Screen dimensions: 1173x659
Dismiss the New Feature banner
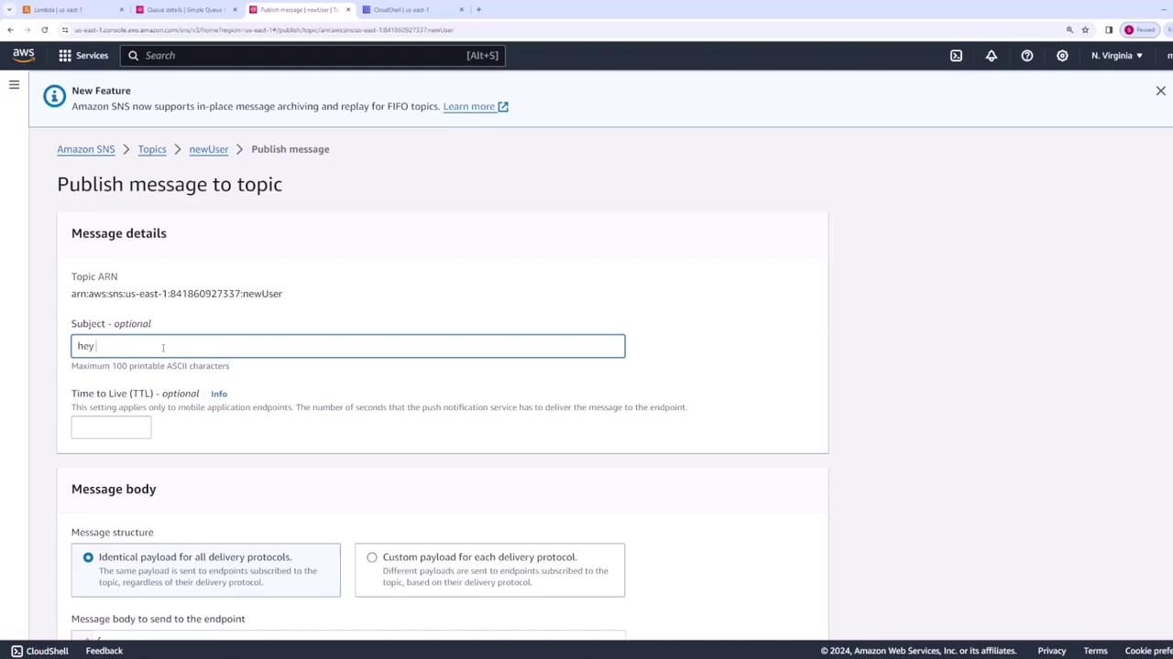(x=1160, y=91)
